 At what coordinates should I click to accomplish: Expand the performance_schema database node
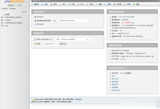2,23
